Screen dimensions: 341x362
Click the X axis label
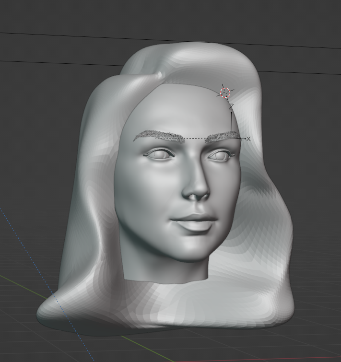[248, 139]
